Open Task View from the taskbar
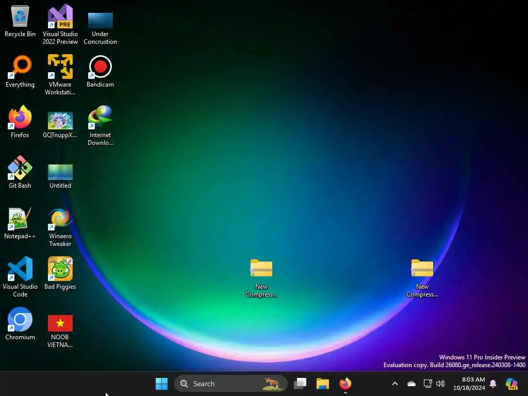Image resolution: width=528 pixels, height=396 pixels. [300, 384]
